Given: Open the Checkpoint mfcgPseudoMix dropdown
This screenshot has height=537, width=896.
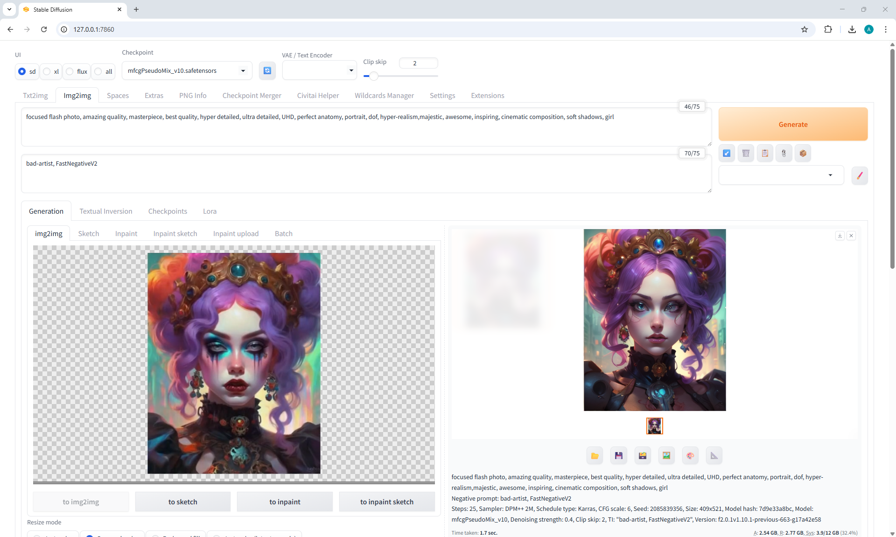Looking at the screenshot, I should coord(187,71).
